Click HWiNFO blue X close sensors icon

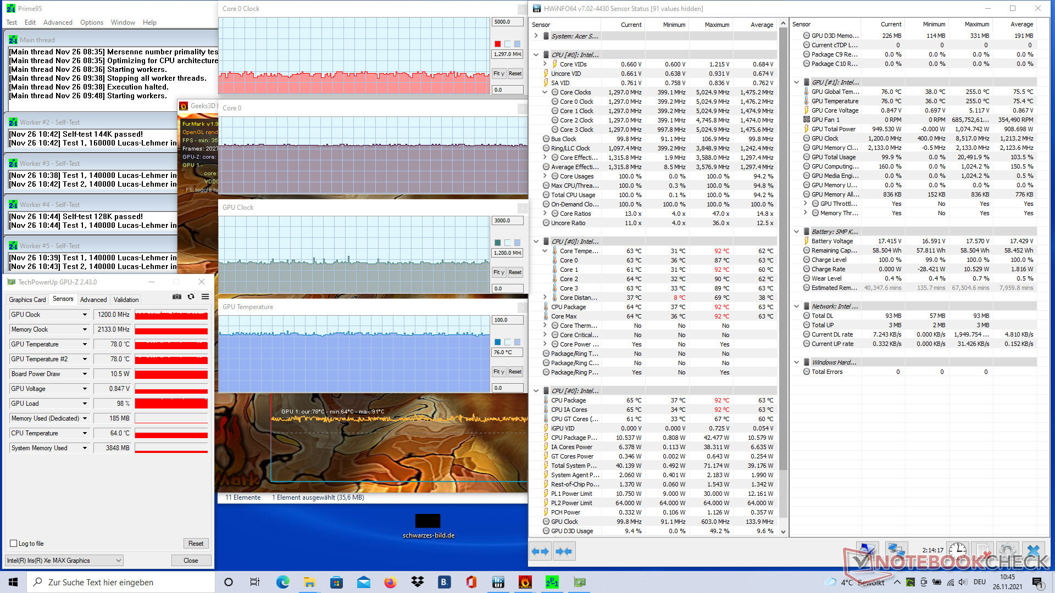(1033, 551)
